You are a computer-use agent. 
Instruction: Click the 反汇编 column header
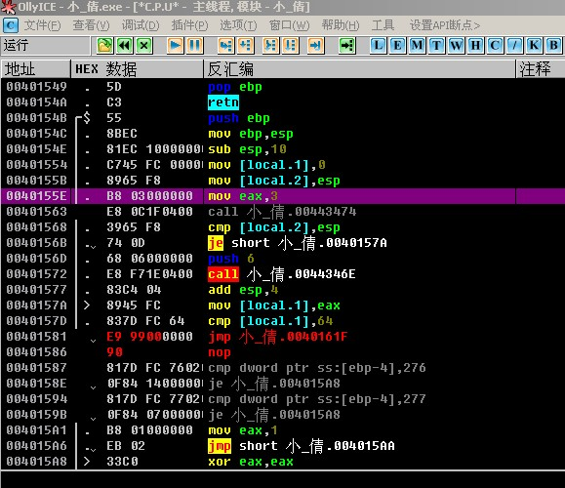pyautogui.click(x=360, y=69)
